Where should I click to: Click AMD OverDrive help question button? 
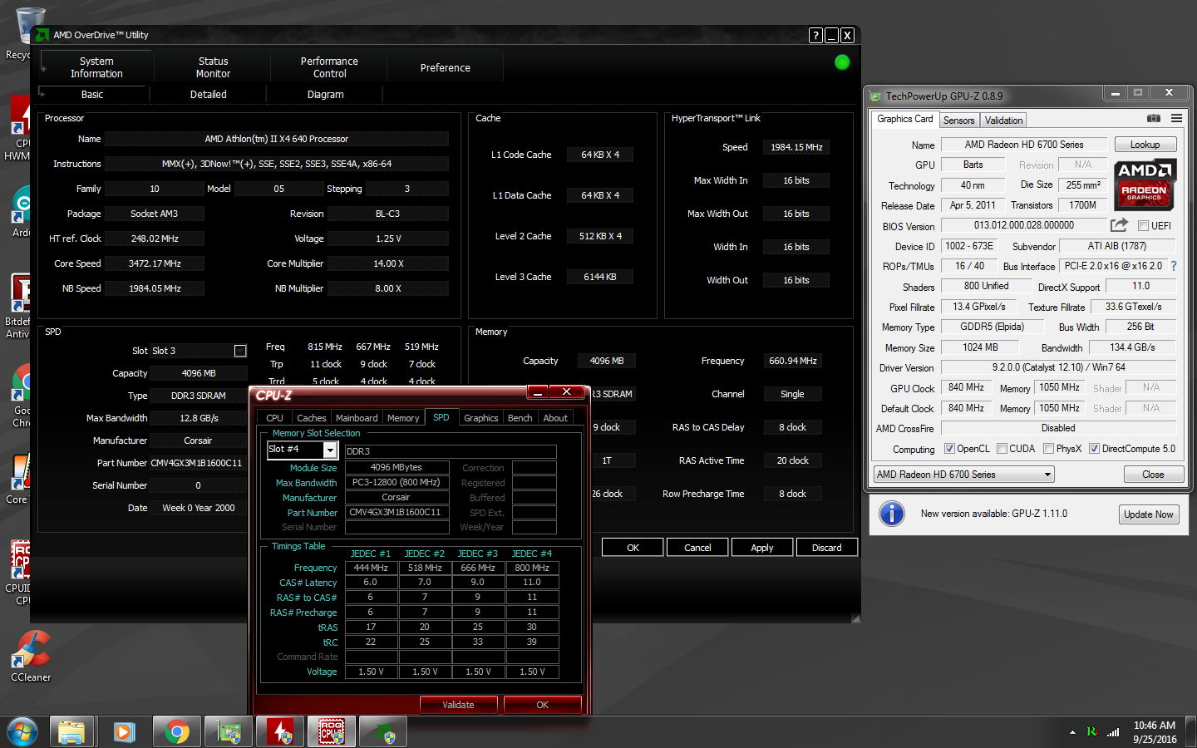coord(816,35)
